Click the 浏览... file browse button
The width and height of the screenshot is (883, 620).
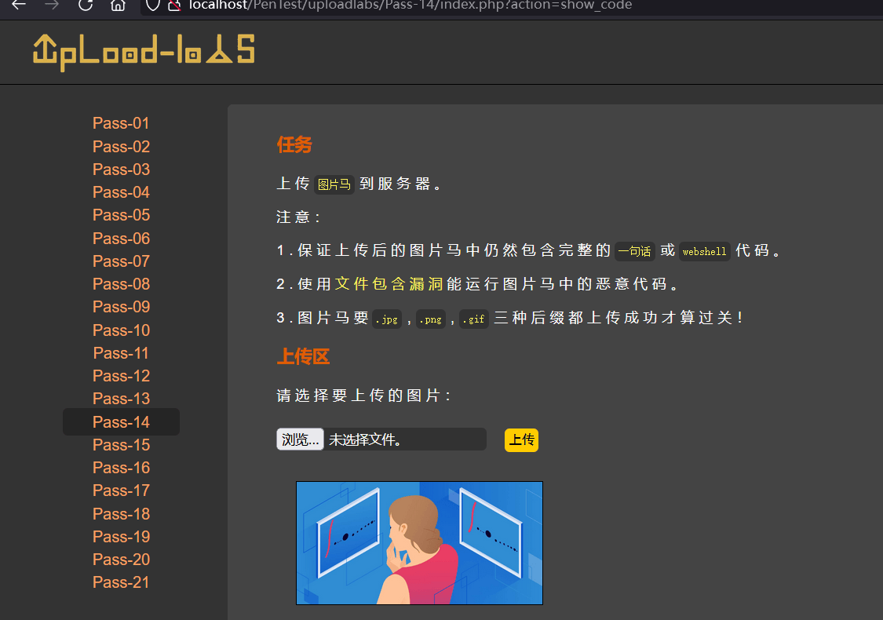click(x=300, y=439)
